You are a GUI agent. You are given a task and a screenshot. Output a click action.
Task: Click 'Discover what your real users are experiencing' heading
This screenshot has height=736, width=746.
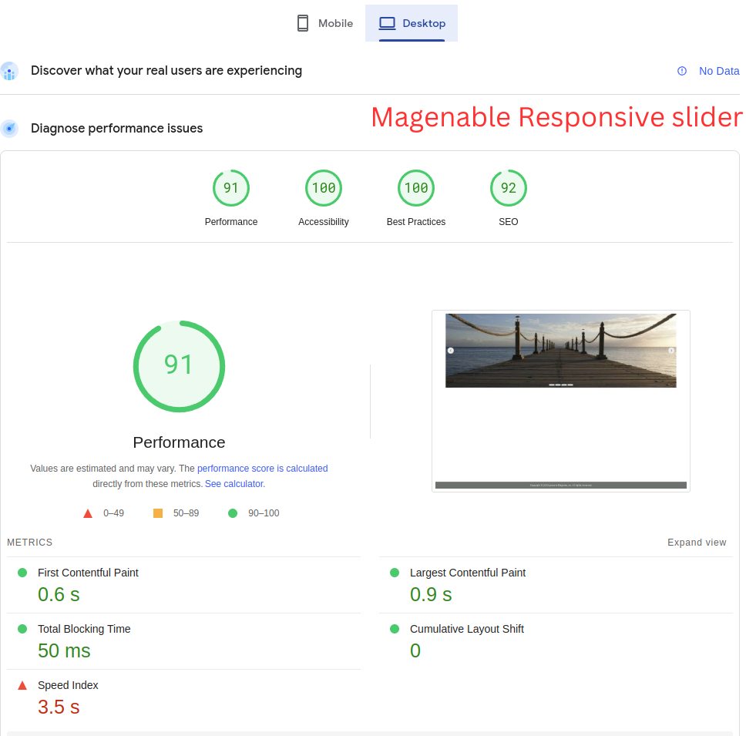coord(166,70)
